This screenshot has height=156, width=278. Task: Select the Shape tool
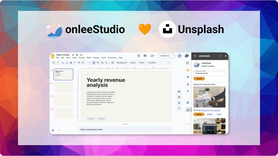(102, 63)
